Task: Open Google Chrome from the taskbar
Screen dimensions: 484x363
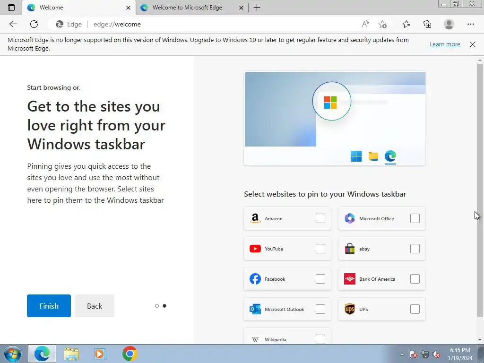Action: [x=130, y=354]
